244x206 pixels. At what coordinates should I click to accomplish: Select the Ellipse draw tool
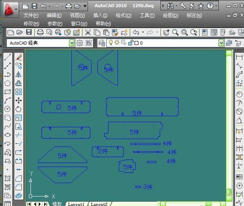click(x=7, y=135)
